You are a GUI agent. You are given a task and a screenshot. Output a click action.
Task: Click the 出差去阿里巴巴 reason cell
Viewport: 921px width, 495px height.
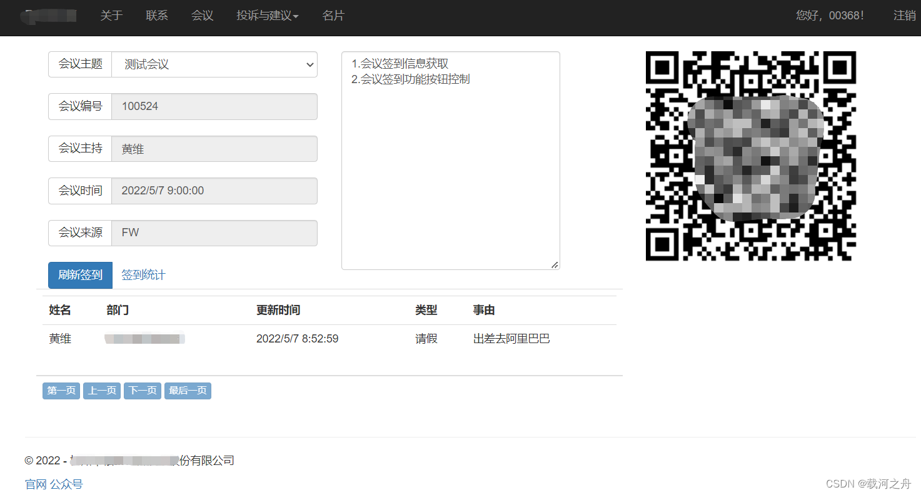pos(511,339)
